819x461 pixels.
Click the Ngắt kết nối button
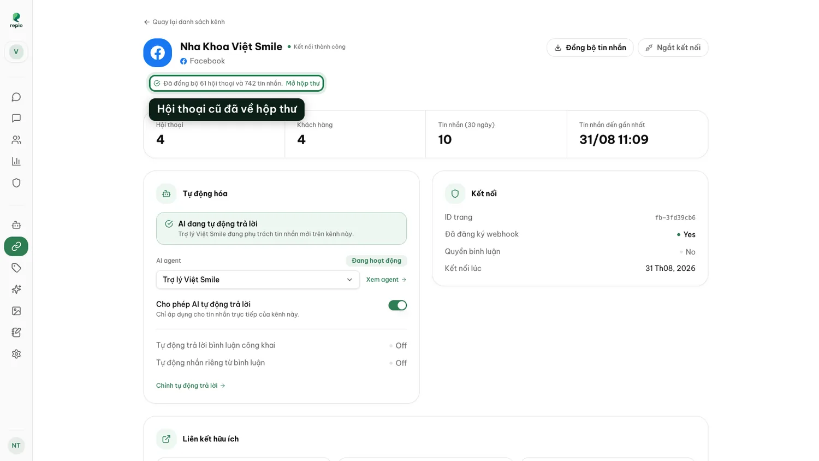click(x=673, y=48)
